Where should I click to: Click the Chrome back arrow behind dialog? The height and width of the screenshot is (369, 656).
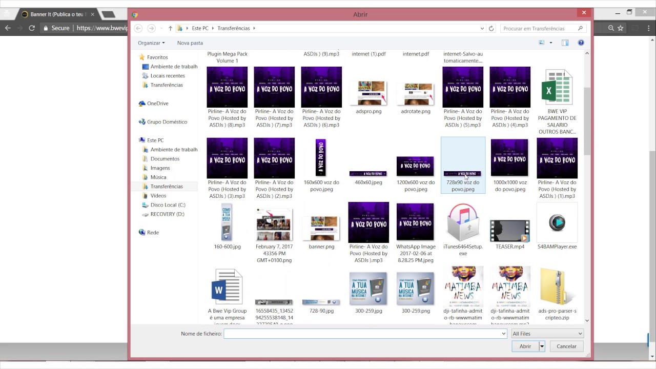tap(8, 28)
